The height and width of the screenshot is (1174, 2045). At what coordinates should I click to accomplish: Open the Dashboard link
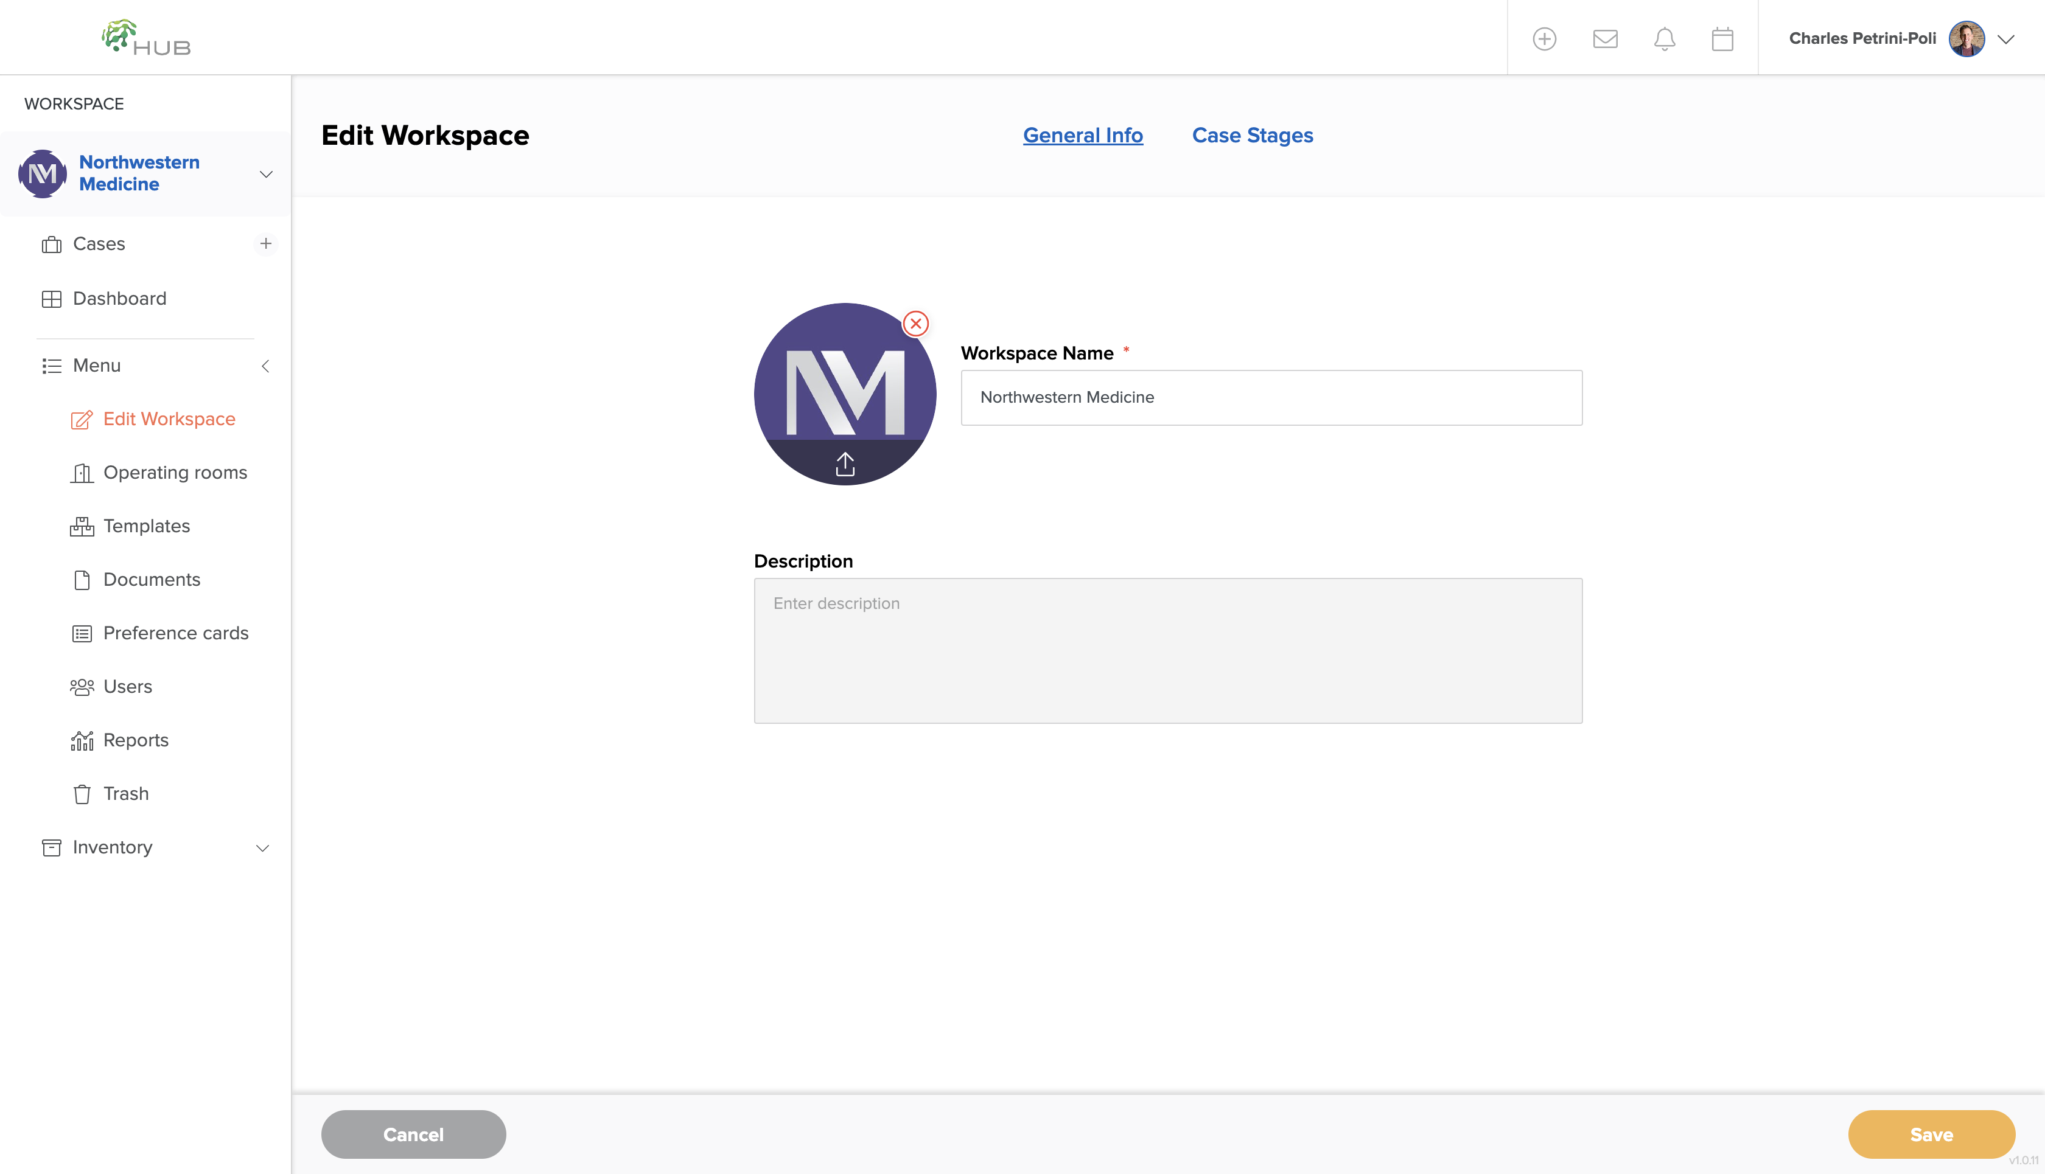[119, 299]
